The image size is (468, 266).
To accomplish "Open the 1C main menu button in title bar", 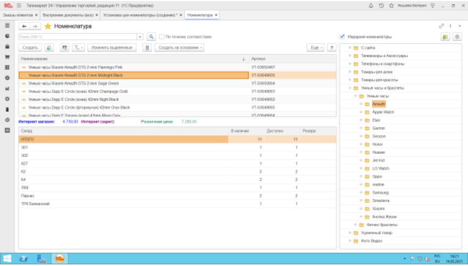I will [19, 6].
